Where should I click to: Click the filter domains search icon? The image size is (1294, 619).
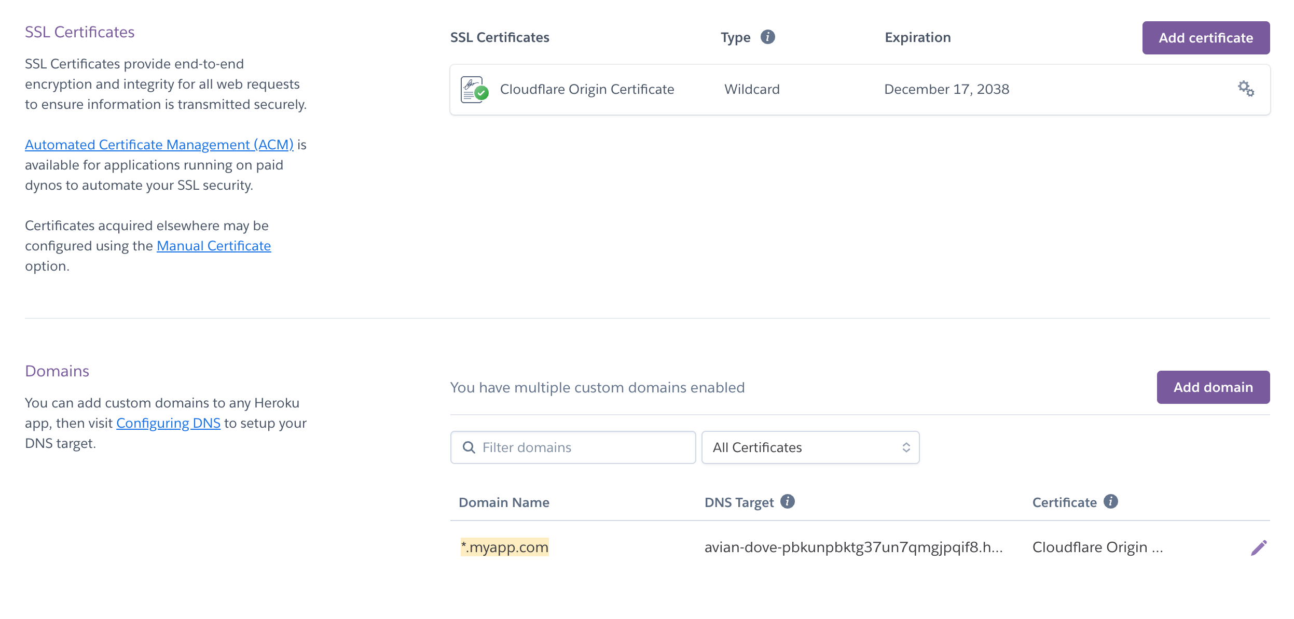[x=468, y=447]
